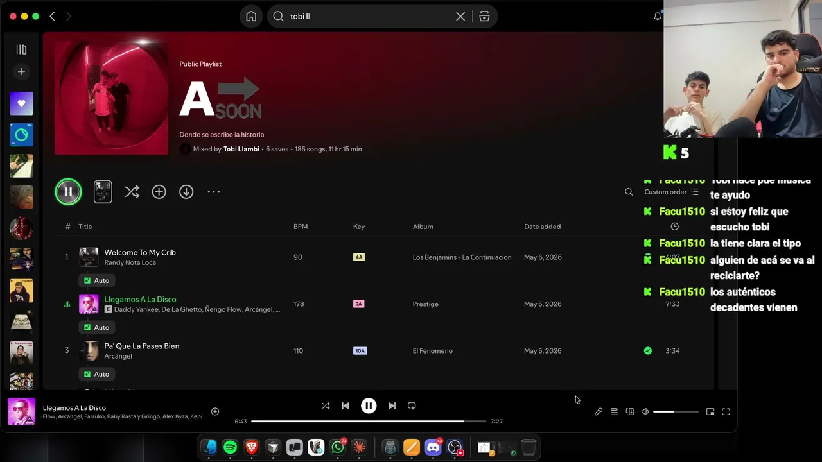The height and width of the screenshot is (462, 822).
Task: Sort tracks by BPM column
Action: click(x=301, y=227)
